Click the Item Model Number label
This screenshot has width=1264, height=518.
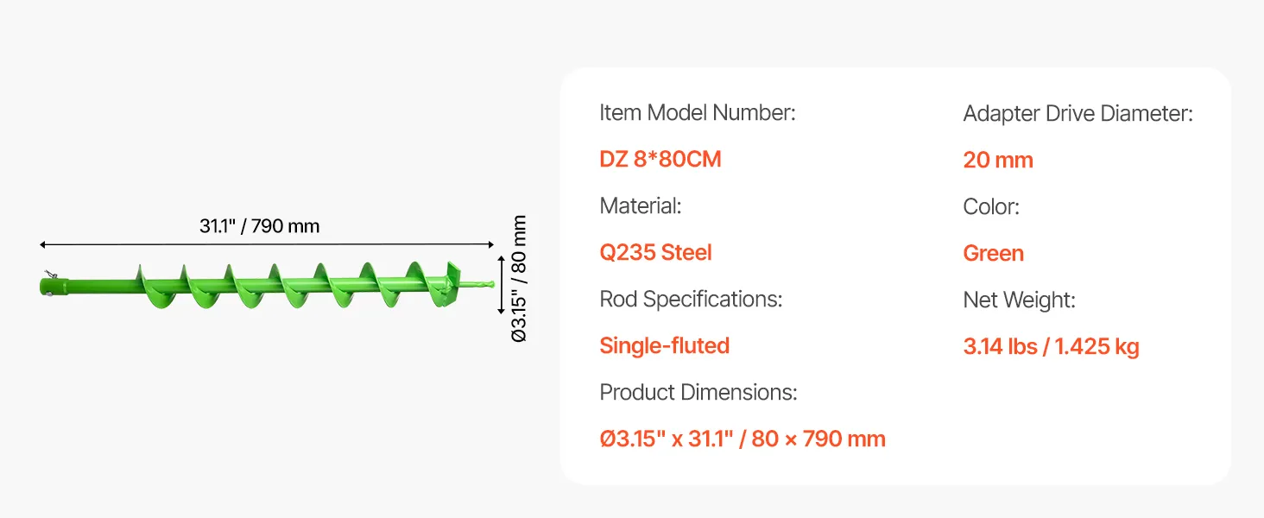pyautogui.click(x=698, y=113)
